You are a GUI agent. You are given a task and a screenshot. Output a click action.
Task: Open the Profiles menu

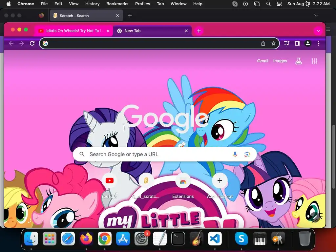tap(142, 4)
